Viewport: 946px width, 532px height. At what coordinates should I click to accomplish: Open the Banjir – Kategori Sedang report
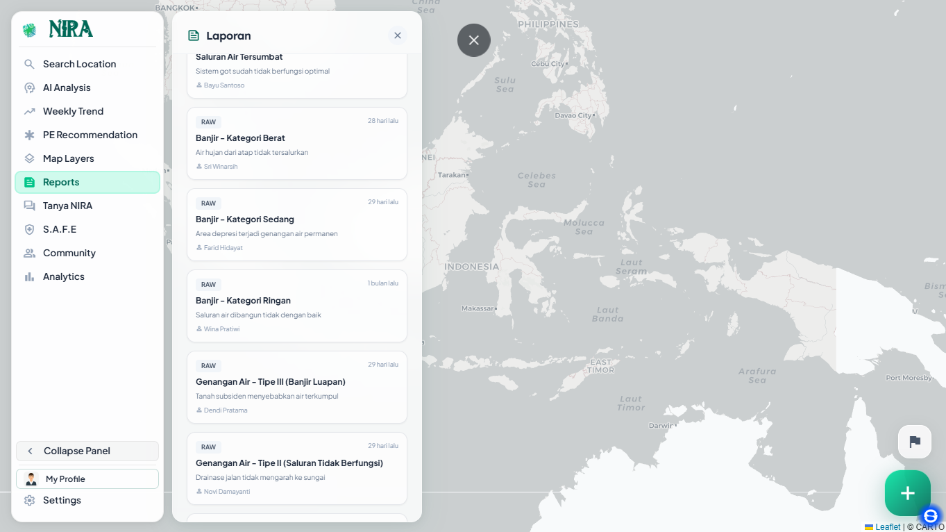coord(297,225)
